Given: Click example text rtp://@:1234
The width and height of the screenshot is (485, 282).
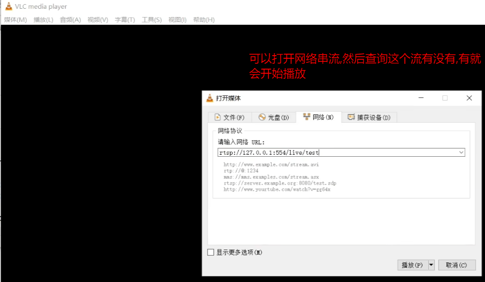Looking at the screenshot, I should point(241,171).
